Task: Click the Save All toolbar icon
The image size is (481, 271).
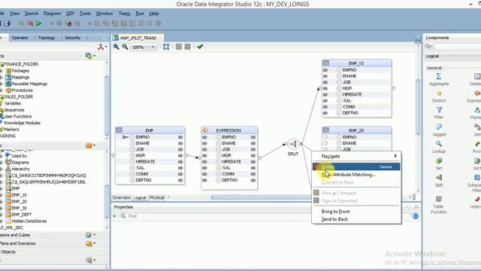Action: click(7, 23)
